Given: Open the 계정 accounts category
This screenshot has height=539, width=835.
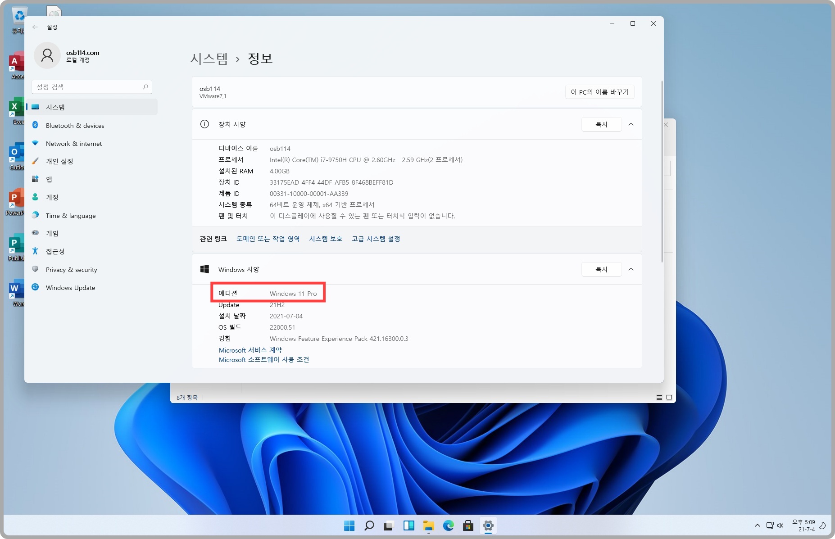Looking at the screenshot, I should pyautogui.click(x=92, y=197).
